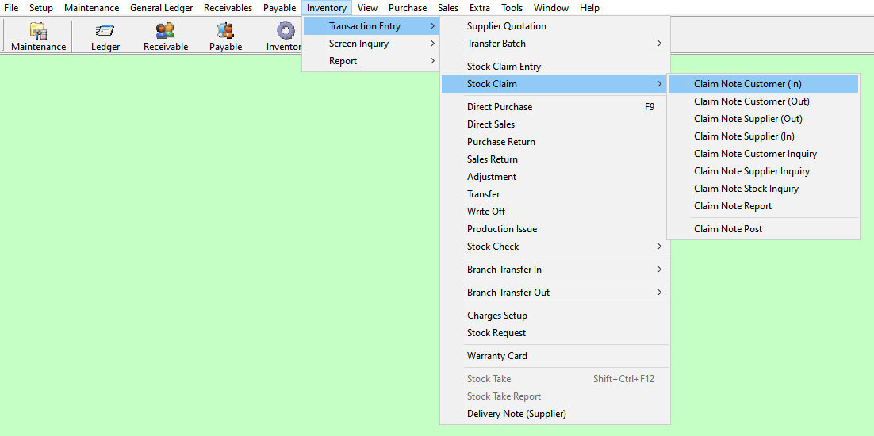Image resolution: width=874 pixels, height=436 pixels.
Task: Select Claim Note Supplier (In)
Action: [x=763, y=136]
